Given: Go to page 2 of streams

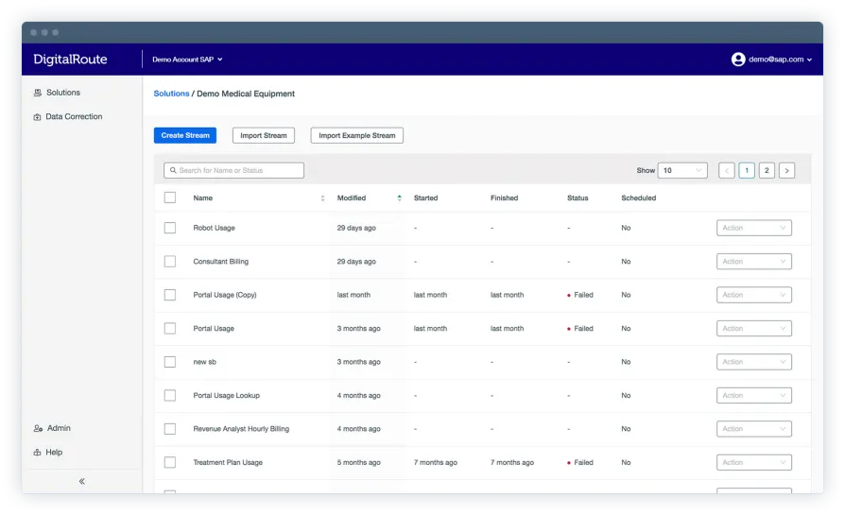Looking at the screenshot, I should (767, 171).
